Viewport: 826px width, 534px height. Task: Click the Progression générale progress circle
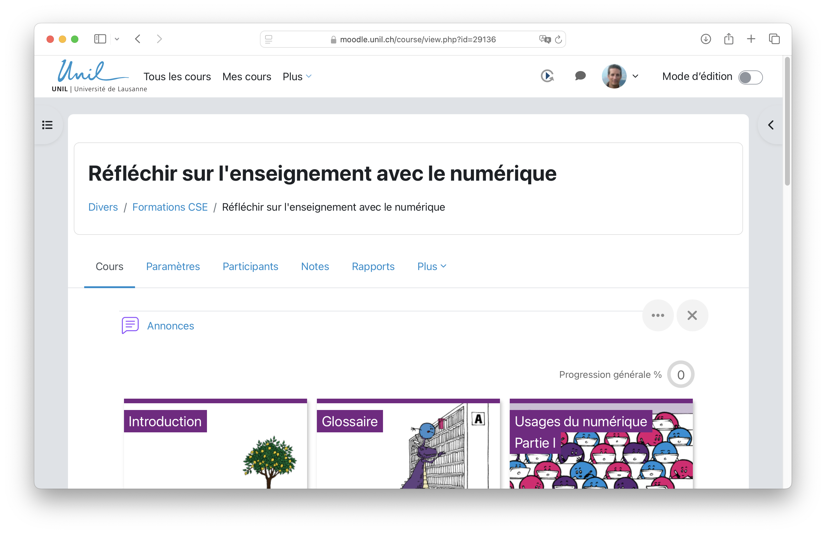pyautogui.click(x=680, y=374)
